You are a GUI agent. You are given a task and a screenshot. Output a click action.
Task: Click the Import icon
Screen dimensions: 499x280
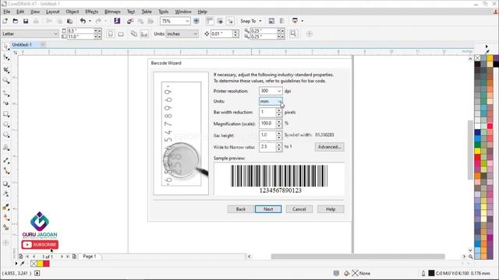[x=130, y=21]
